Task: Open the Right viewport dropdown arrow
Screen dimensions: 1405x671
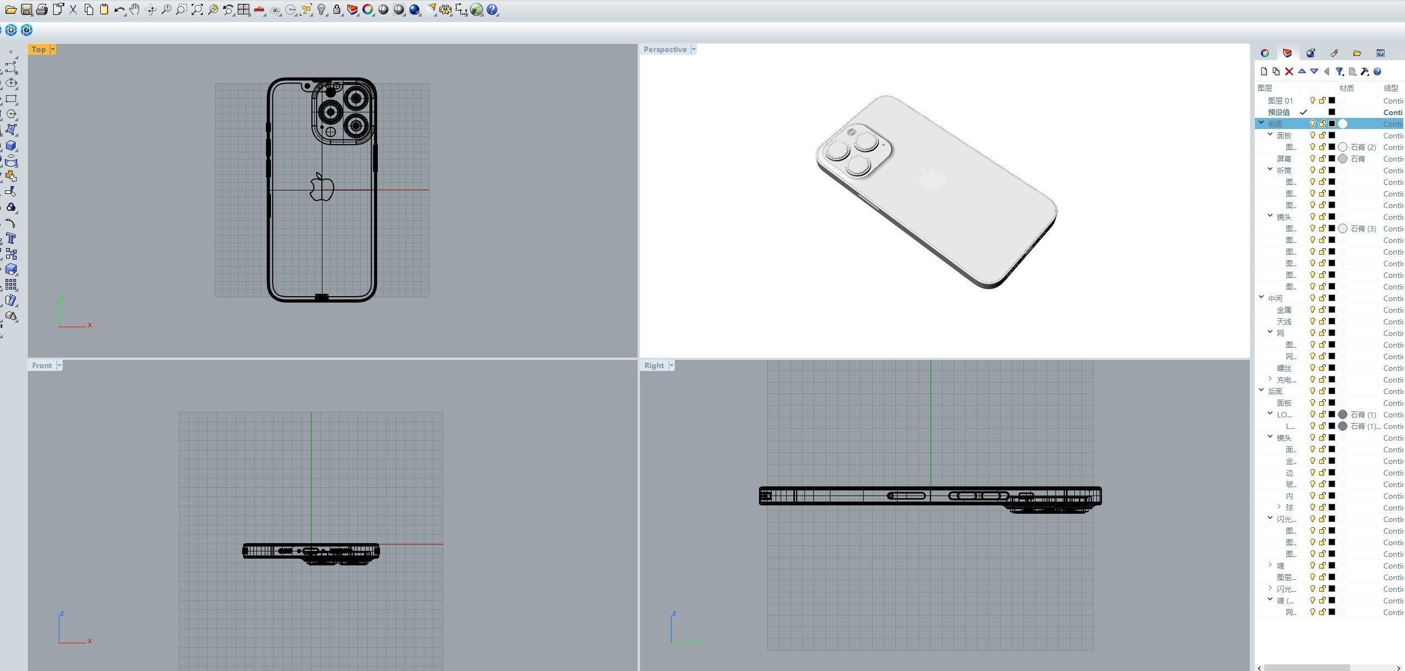Action: [671, 365]
